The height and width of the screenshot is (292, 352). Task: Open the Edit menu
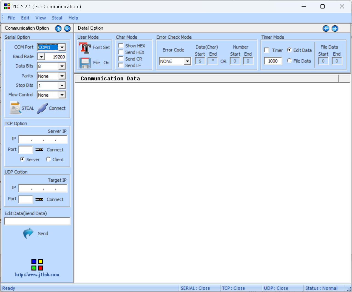click(x=25, y=18)
